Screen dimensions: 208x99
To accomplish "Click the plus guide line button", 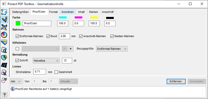I will (x=71, y=49).
